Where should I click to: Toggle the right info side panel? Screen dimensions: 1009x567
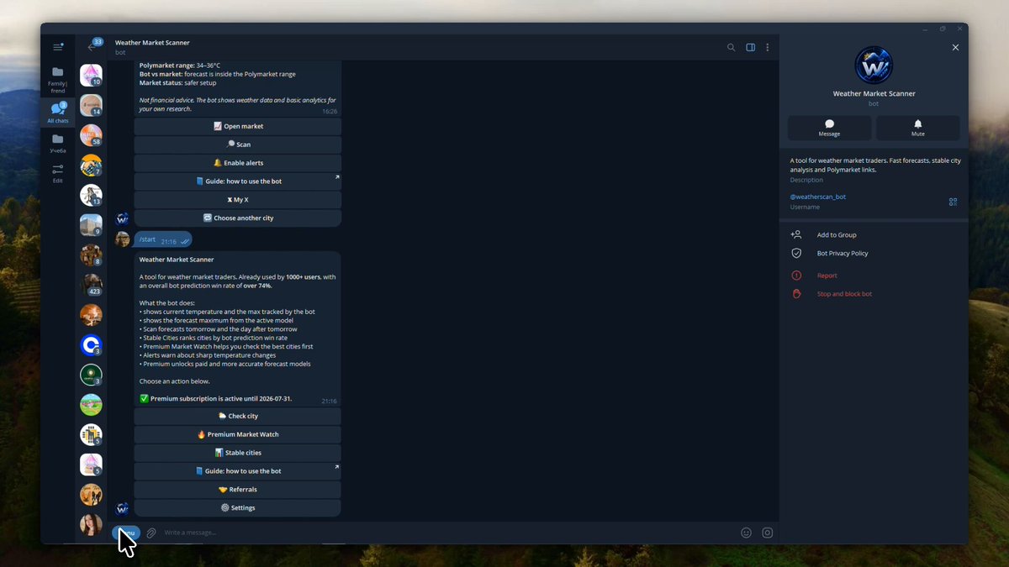750,47
